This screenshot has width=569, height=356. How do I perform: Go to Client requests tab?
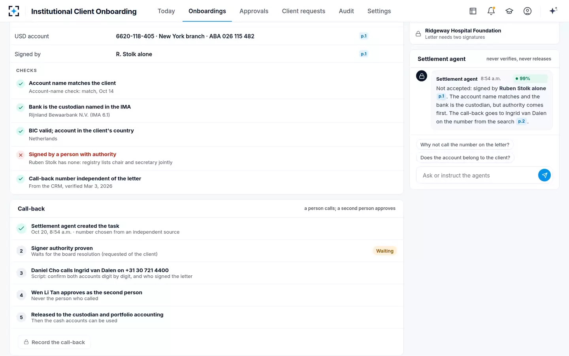tap(303, 11)
